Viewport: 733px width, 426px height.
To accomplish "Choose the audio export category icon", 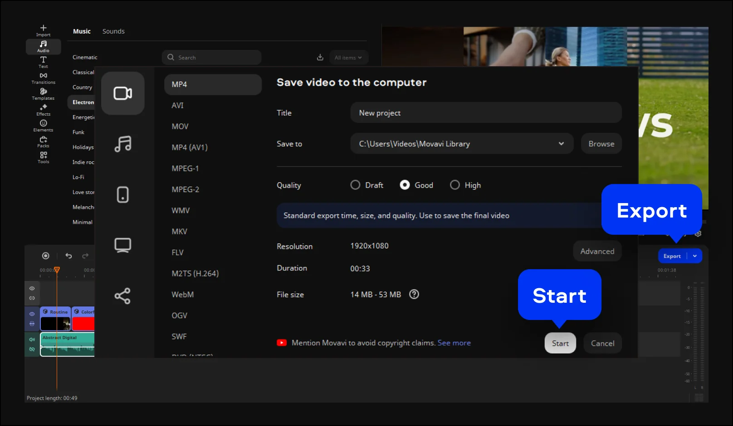I will [x=122, y=144].
